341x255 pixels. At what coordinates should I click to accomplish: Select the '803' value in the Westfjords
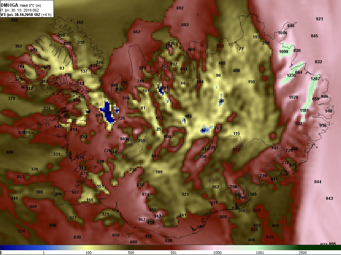[x=34, y=50]
